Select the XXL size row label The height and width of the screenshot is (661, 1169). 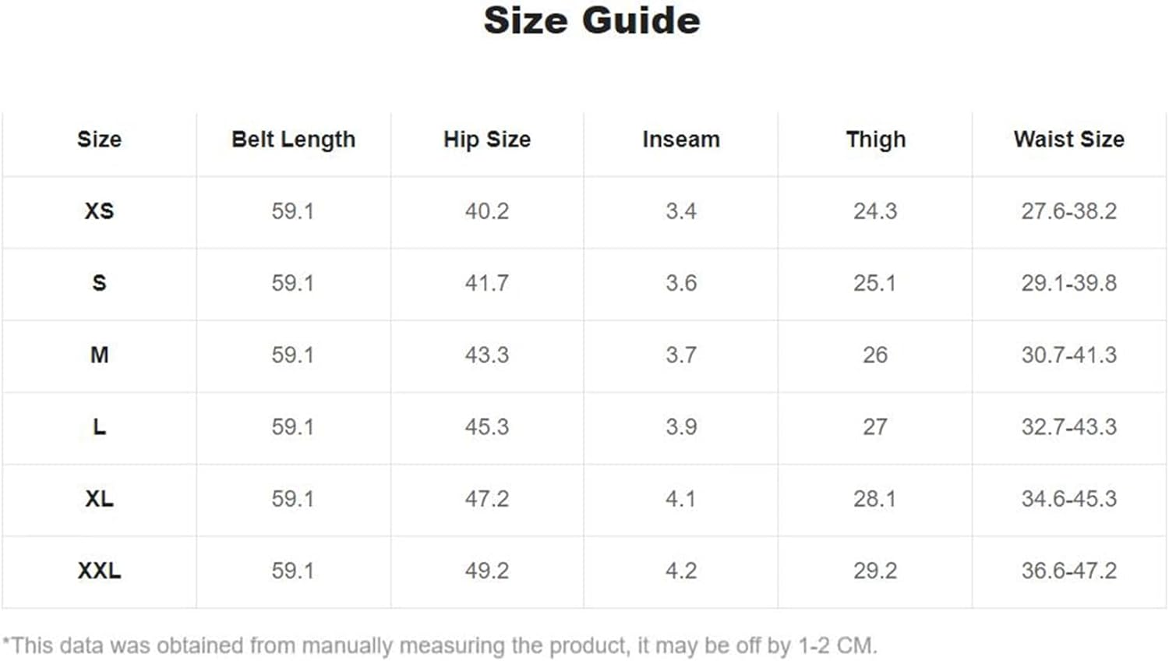[99, 571]
